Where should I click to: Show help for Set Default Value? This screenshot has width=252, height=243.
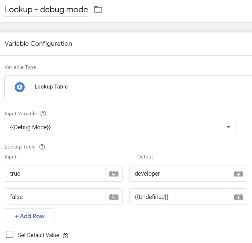coord(65,235)
